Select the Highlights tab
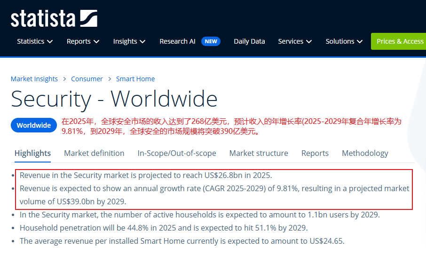This screenshot has height=255, width=426. click(32, 153)
